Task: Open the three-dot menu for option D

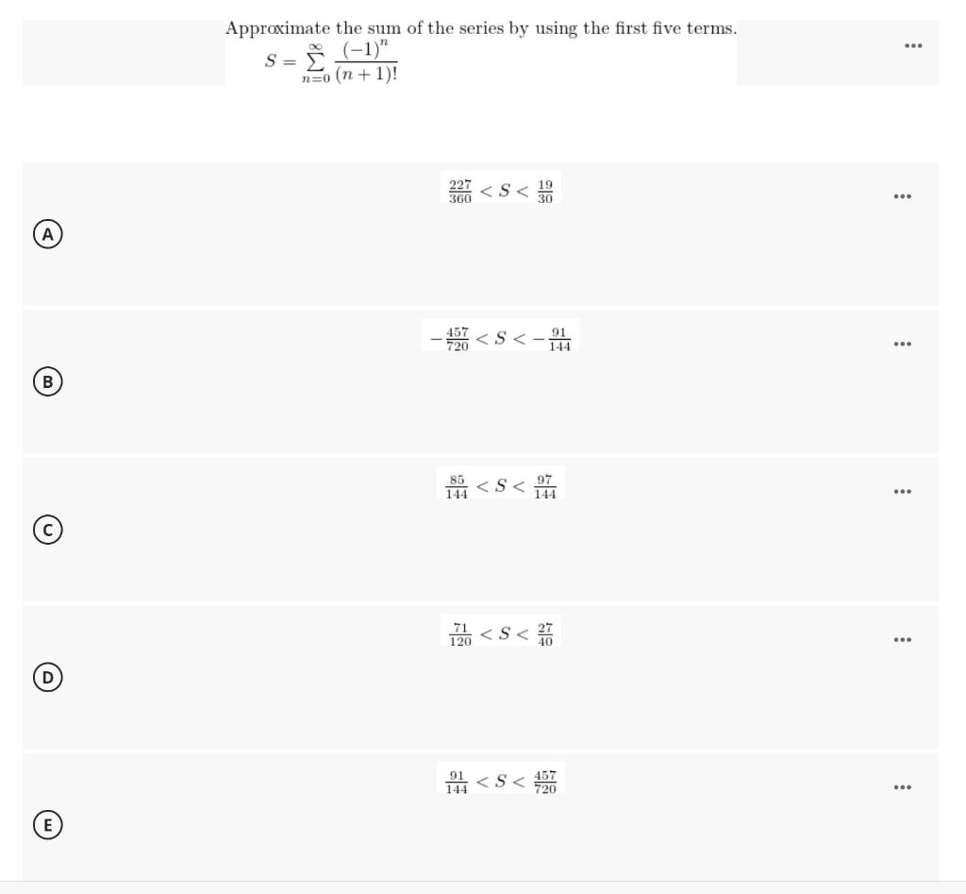Action: point(901,637)
